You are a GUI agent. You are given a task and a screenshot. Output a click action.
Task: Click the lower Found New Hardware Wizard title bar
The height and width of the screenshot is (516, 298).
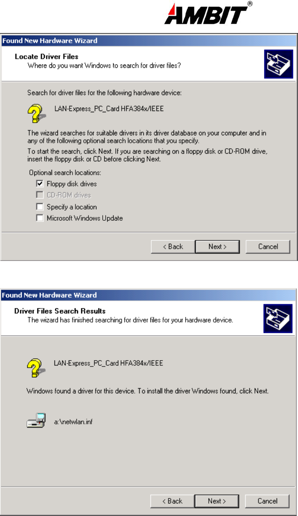coord(149,295)
